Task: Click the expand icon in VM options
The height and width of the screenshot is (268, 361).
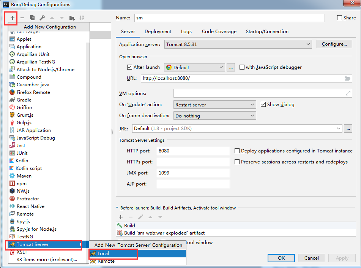Action: [x=348, y=94]
